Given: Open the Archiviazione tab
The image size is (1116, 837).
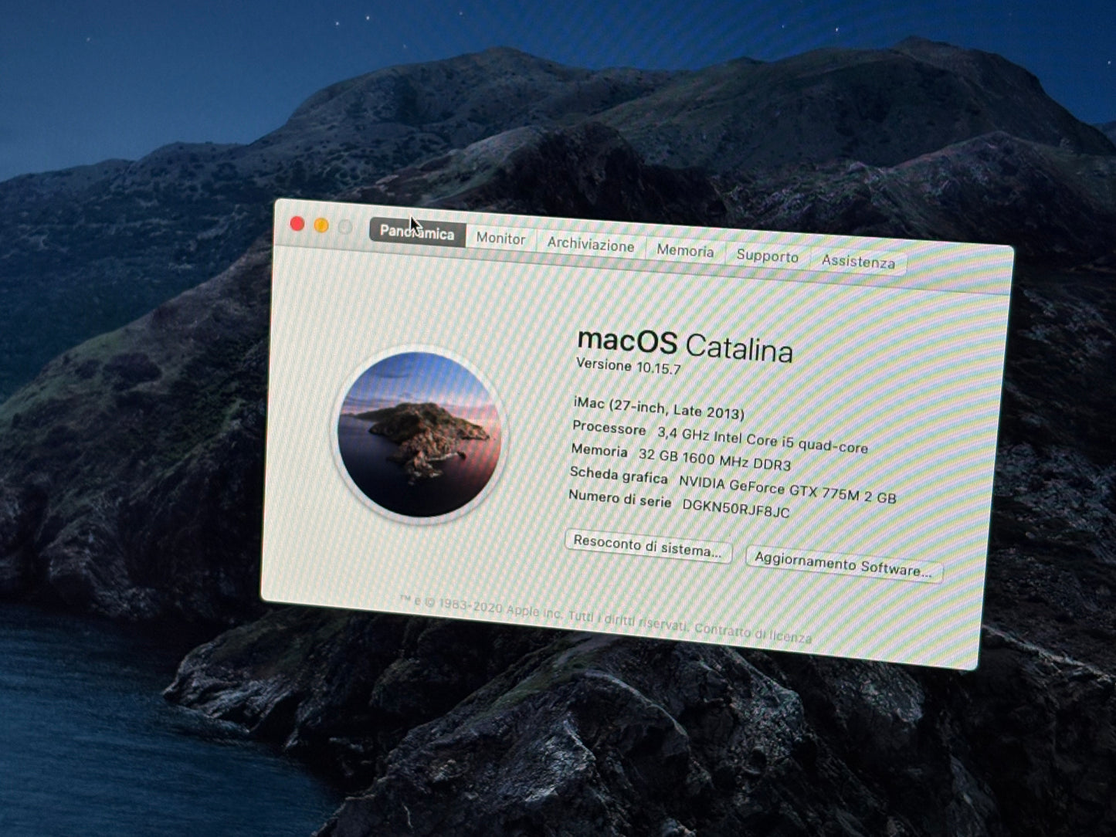Looking at the screenshot, I should (589, 244).
